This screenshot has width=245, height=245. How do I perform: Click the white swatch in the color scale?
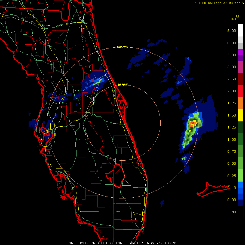(240, 30)
